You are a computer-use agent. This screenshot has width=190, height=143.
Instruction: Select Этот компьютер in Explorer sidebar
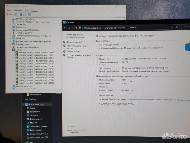pos(36,104)
